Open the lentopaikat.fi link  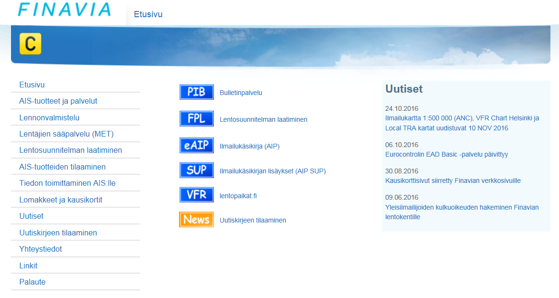click(x=238, y=196)
